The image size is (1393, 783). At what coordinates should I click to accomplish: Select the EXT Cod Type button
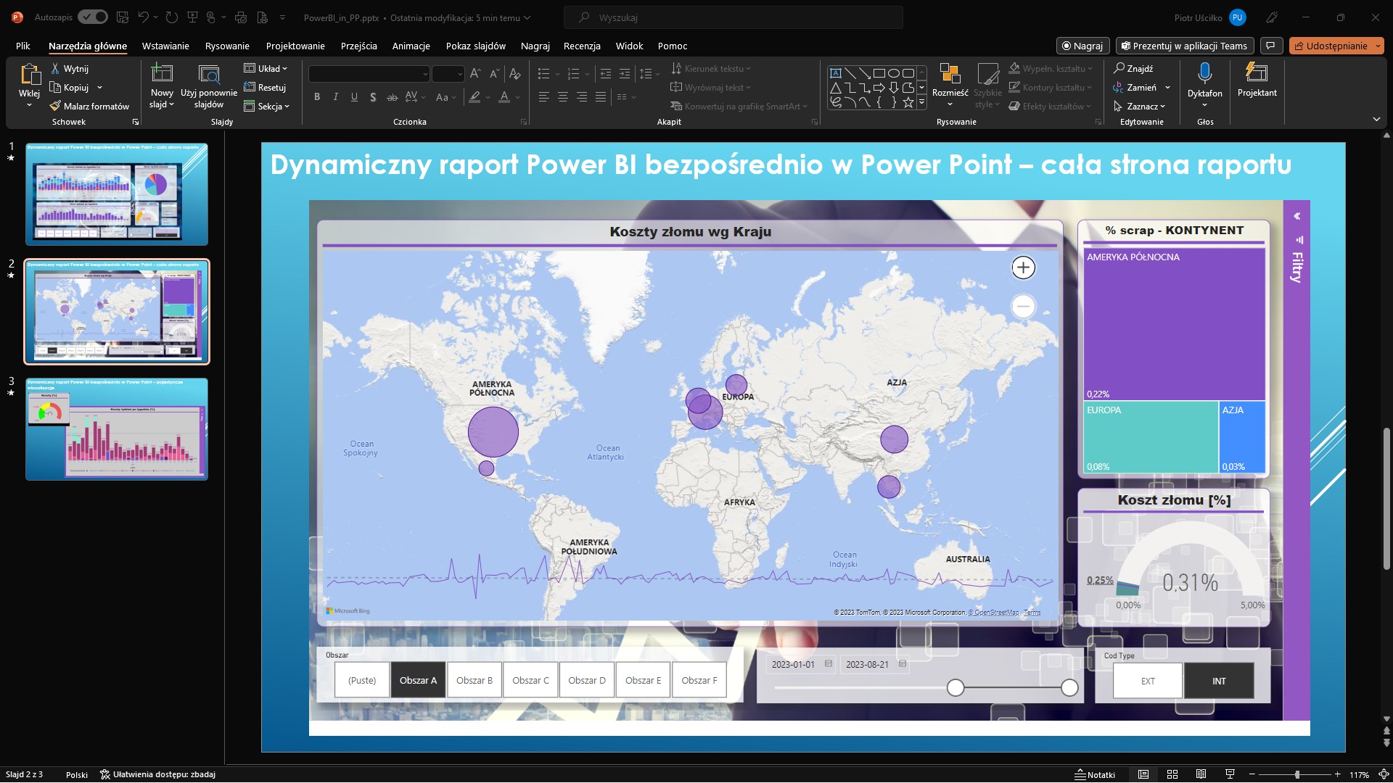pos(1148,681)
